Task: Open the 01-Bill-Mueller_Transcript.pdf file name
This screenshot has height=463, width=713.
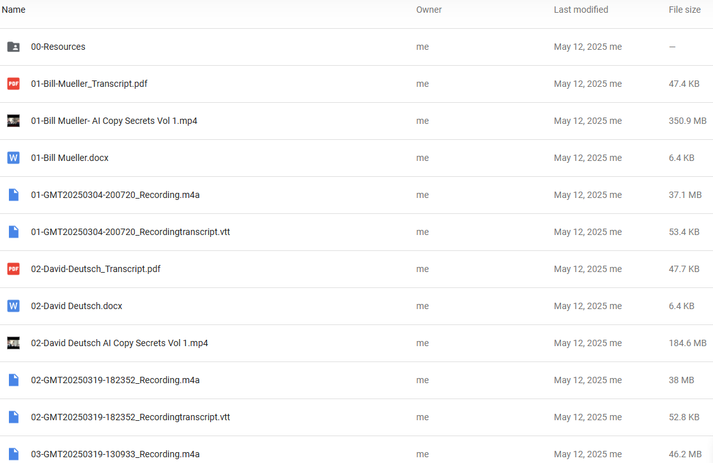Action: click(x=89, y=84)
